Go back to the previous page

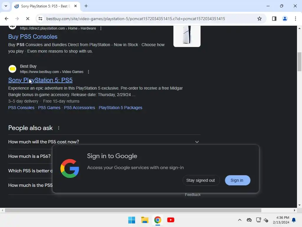pos(6,19)
